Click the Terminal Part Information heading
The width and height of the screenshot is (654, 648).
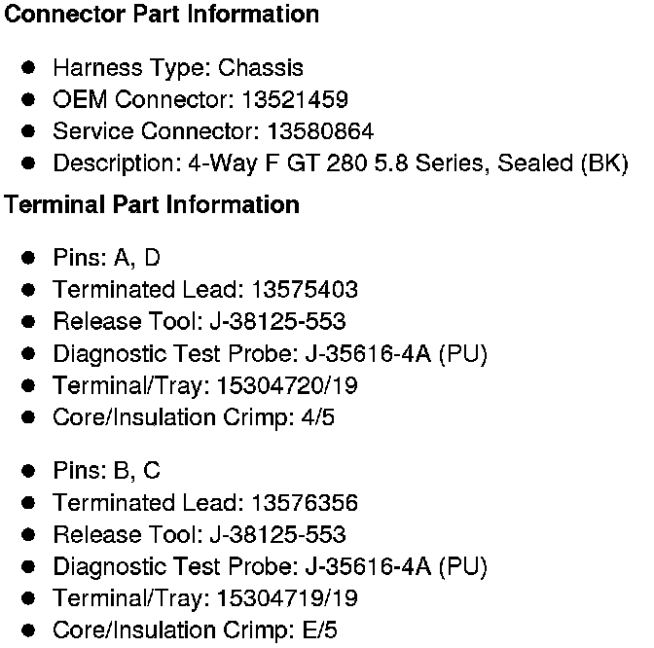[152, 205]
